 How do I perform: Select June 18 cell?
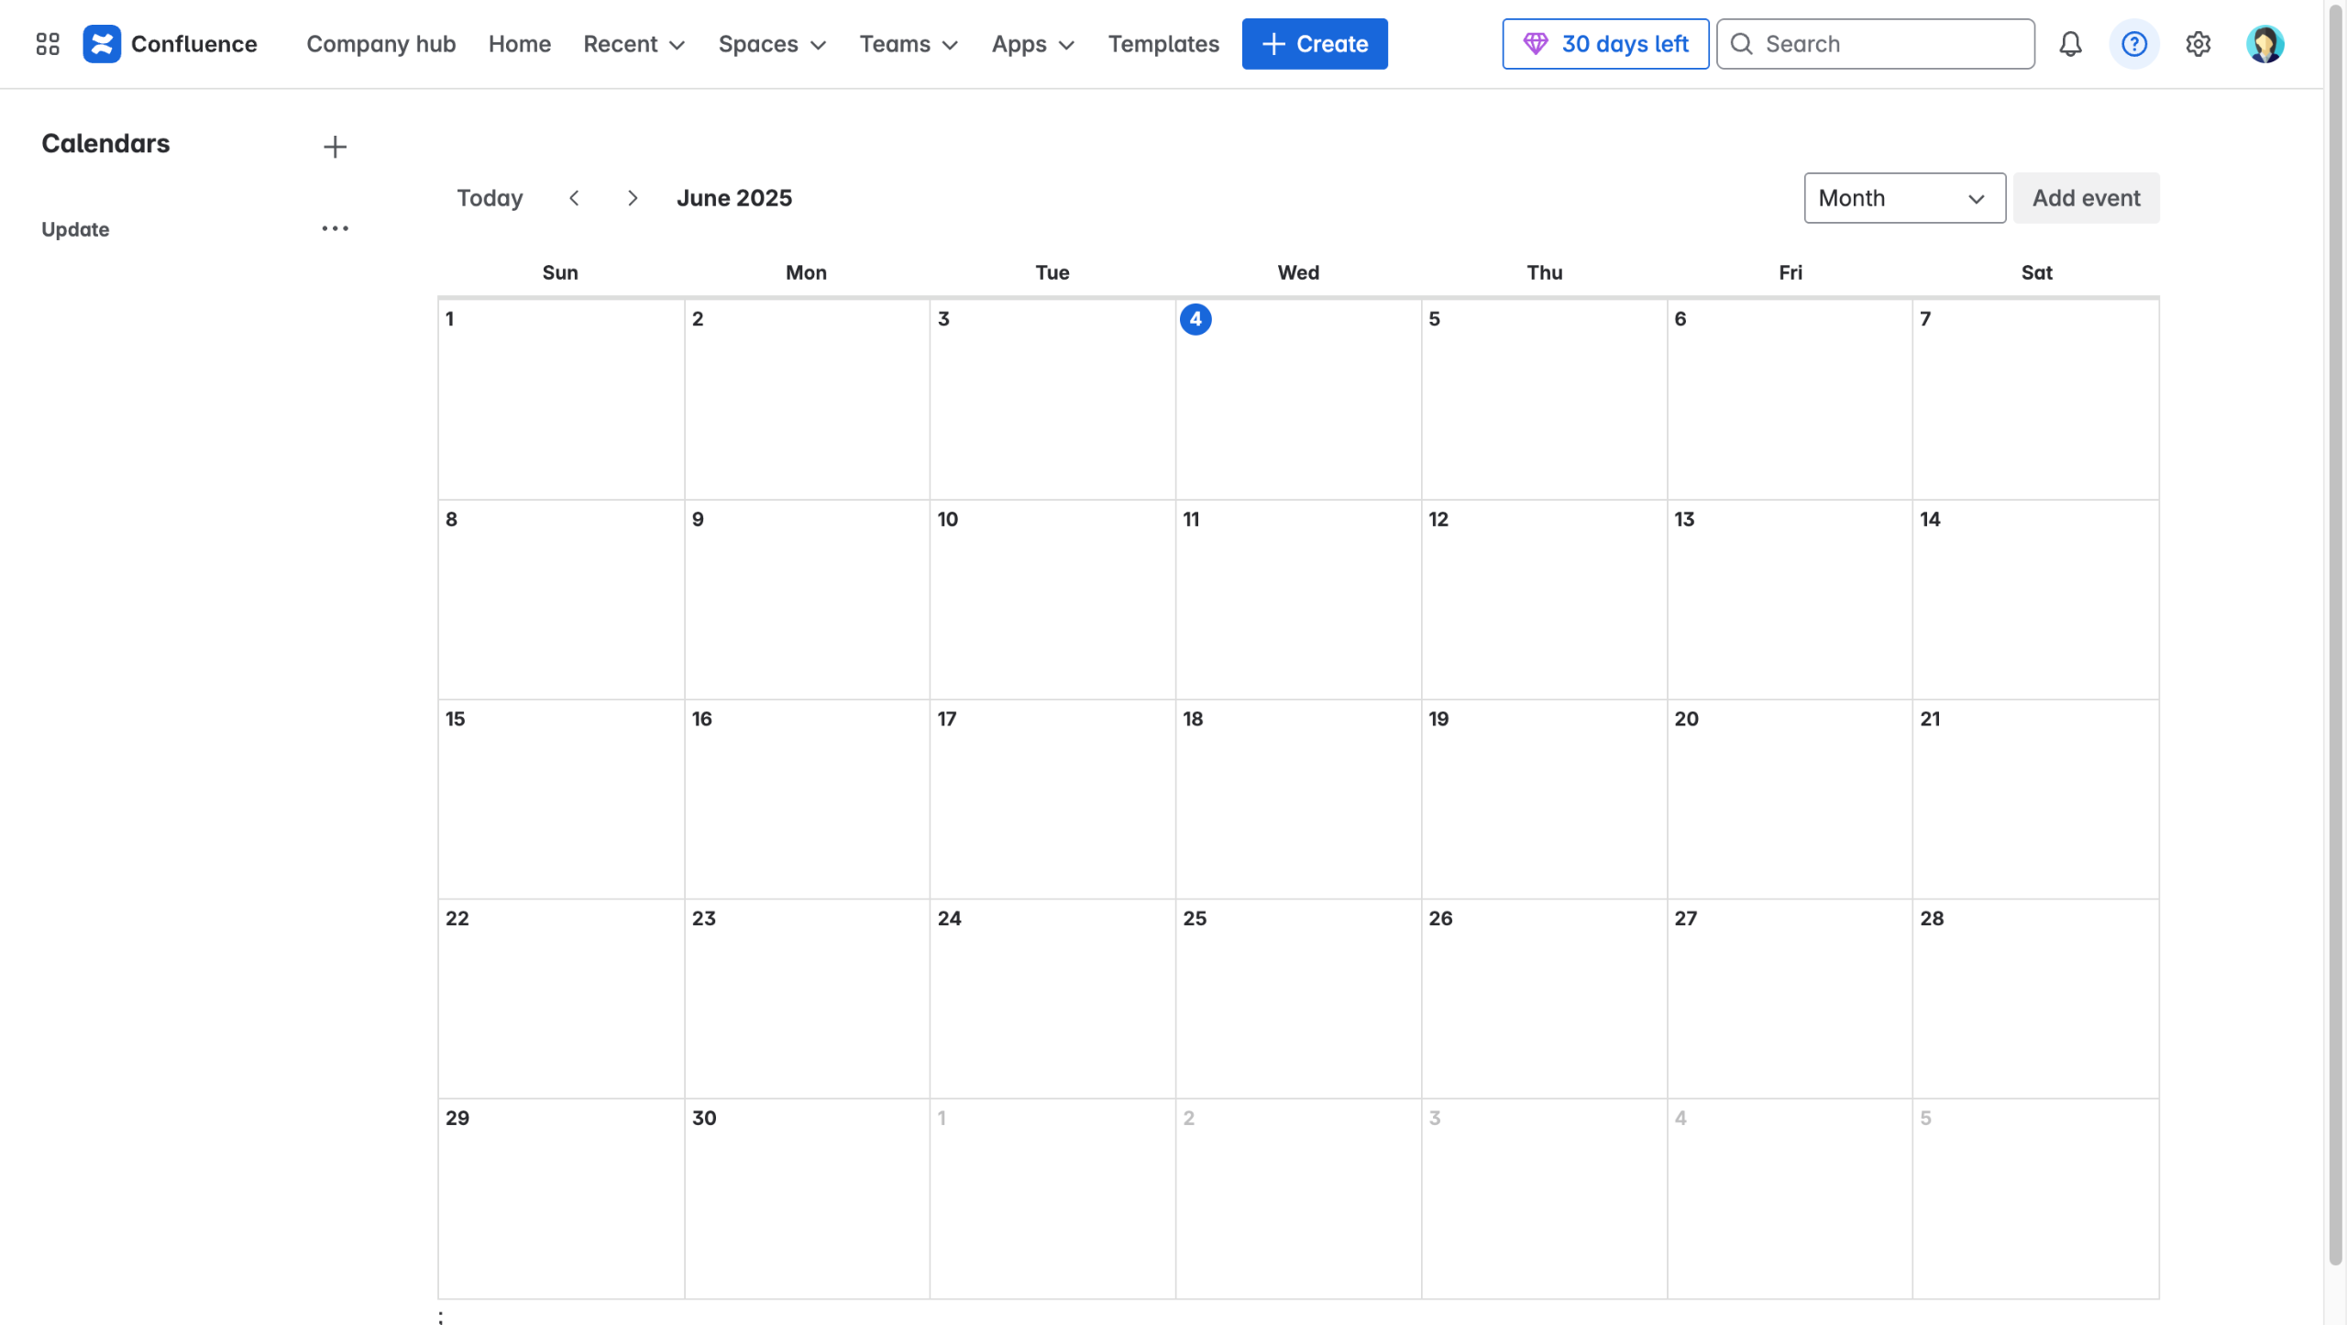pyautogui.click(x=1298, y=799)
